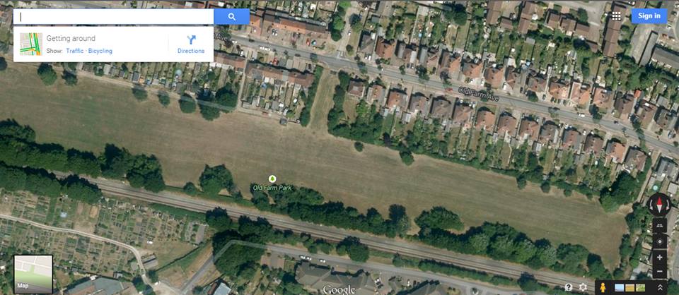Open the first photo thumbnail in bottom bar
The width and height of the screenshot is (679, 295).
[620, 288]
